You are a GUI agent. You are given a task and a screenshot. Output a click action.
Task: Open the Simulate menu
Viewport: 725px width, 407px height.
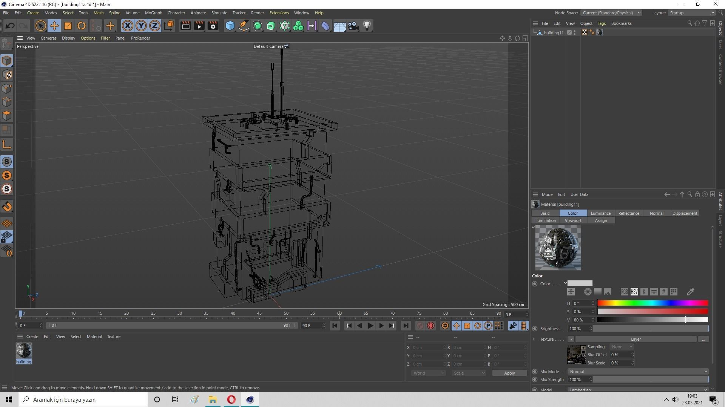tap(219, 13)
